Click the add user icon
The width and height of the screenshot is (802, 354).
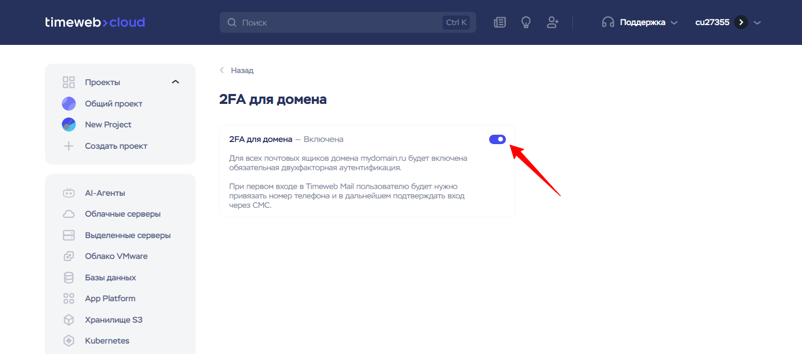[552, 22]
